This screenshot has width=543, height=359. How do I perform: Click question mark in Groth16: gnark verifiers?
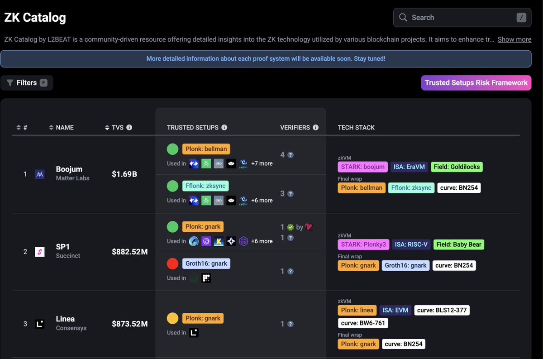click(291, 272)
